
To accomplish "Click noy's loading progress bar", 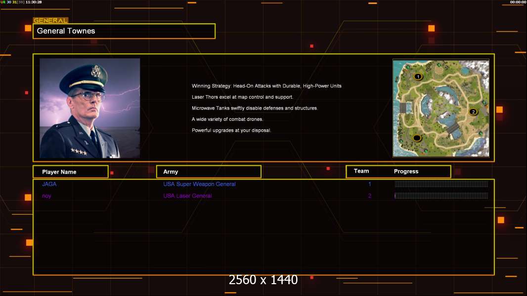I will [x=441, y=196].
